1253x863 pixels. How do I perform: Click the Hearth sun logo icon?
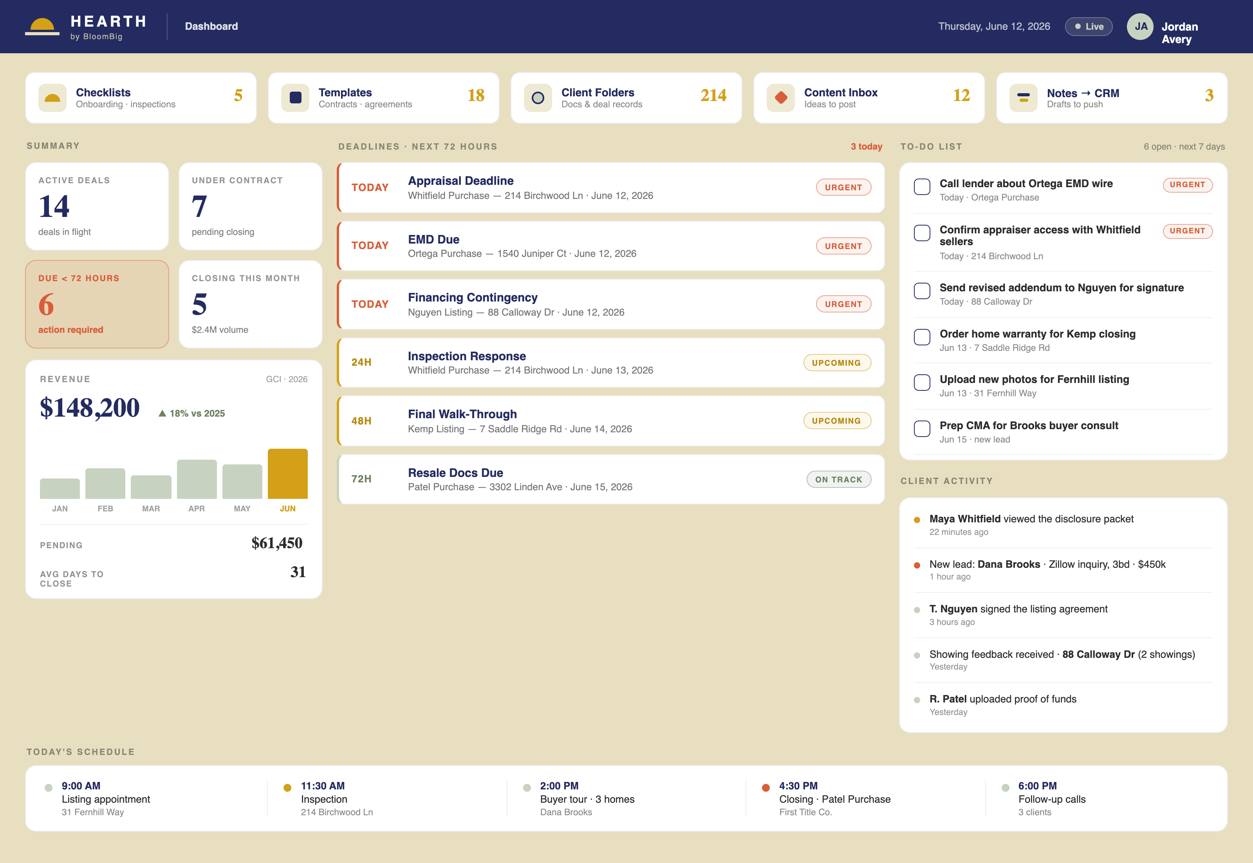pyautogui.click(x=42, y=27)
